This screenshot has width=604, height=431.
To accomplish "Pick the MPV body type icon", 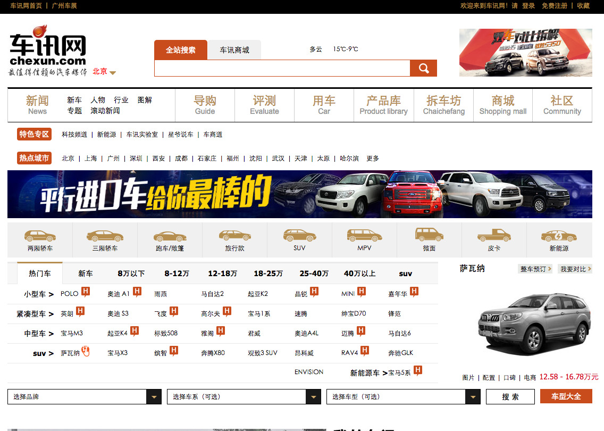I will coord(364,235).
